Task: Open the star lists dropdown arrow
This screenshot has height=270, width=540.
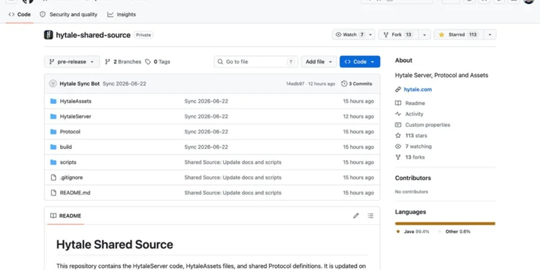Action: (490, 34)
